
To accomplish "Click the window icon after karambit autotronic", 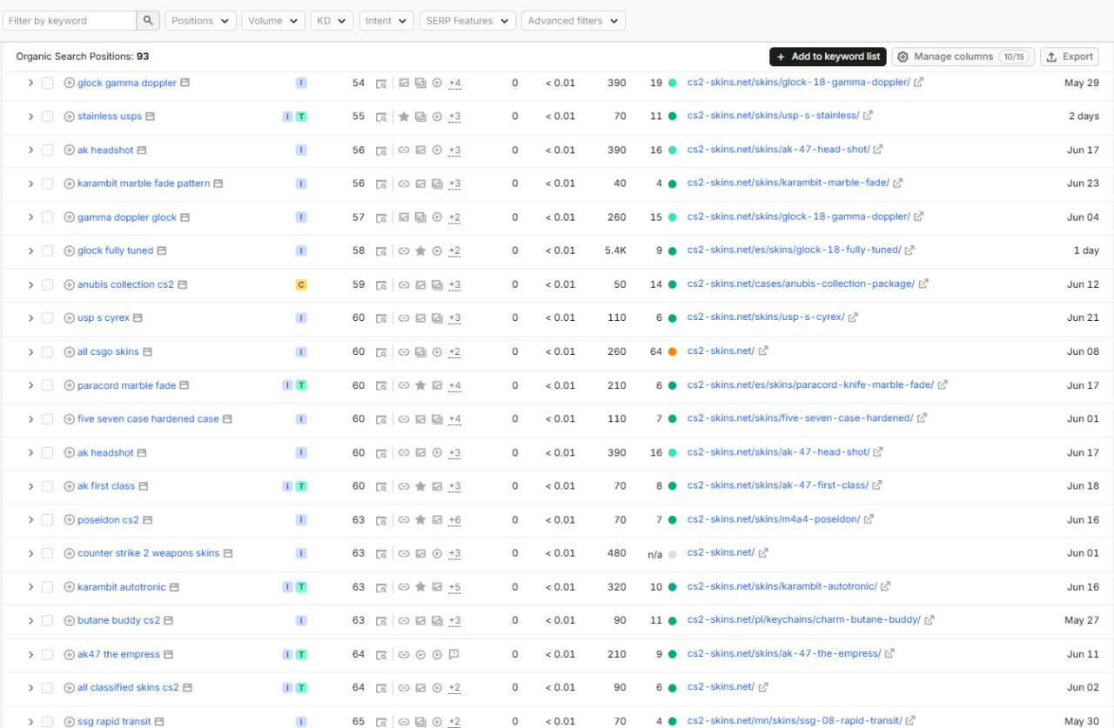I will coord(174,587).
